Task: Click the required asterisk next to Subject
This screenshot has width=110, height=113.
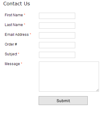Action: 18,54
